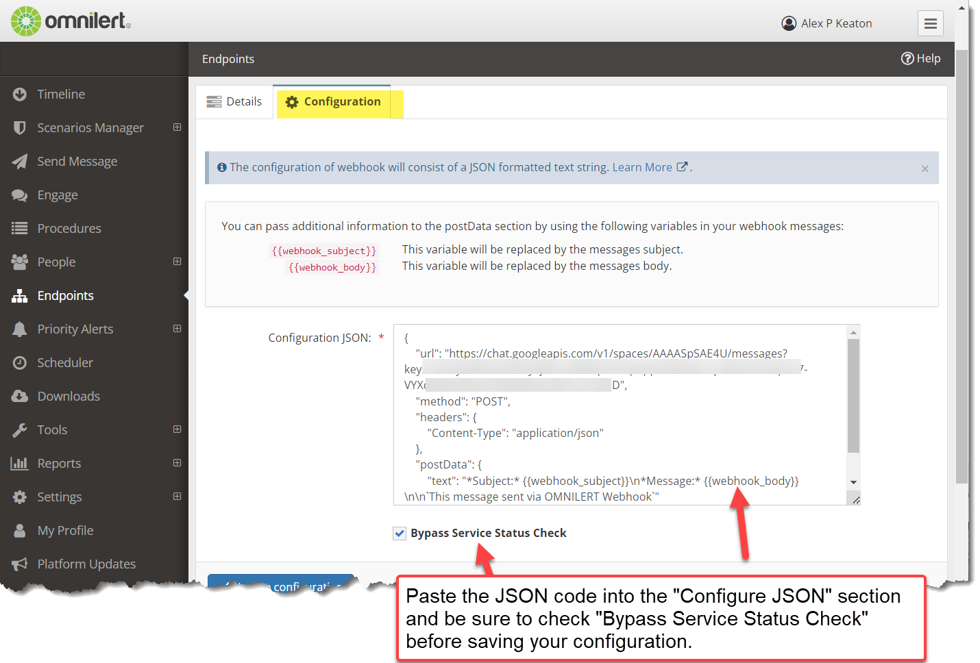Click the Configuration JSON label
Viewport: 980px width, 663px height.
(319, 338)
